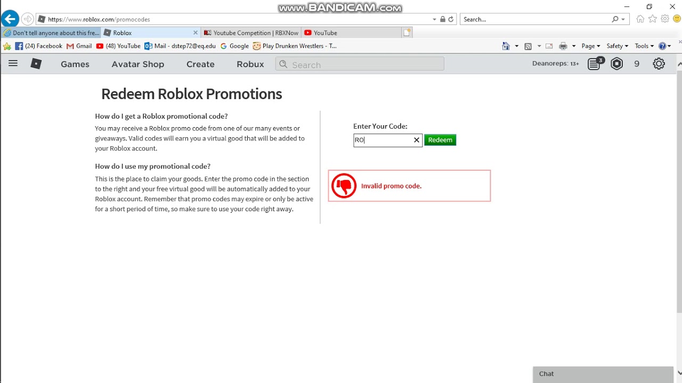This screenshot has width=682, height=383.
Task: Switch to Youtube Competition | RBXNow tab
Action: pos(251,32)
